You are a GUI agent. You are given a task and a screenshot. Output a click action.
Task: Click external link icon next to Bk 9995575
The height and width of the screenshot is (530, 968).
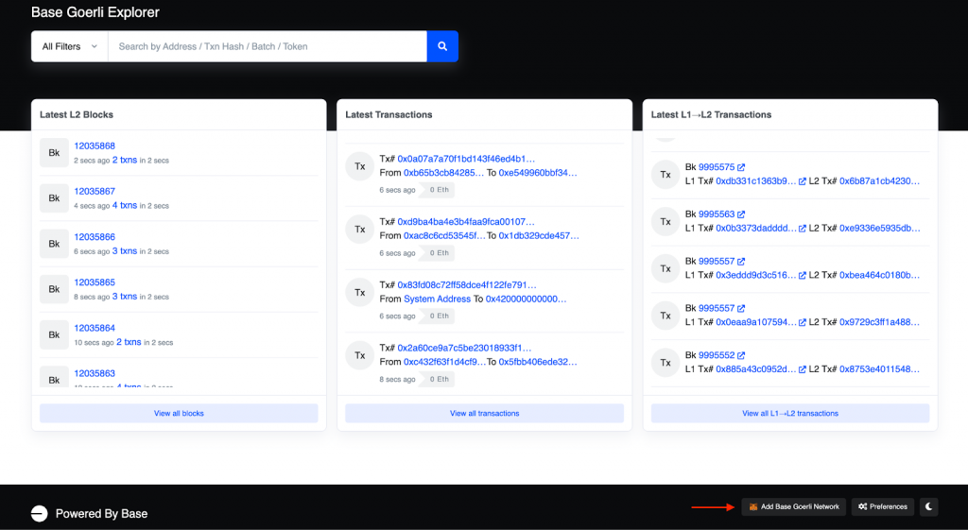tap(741, 167)
